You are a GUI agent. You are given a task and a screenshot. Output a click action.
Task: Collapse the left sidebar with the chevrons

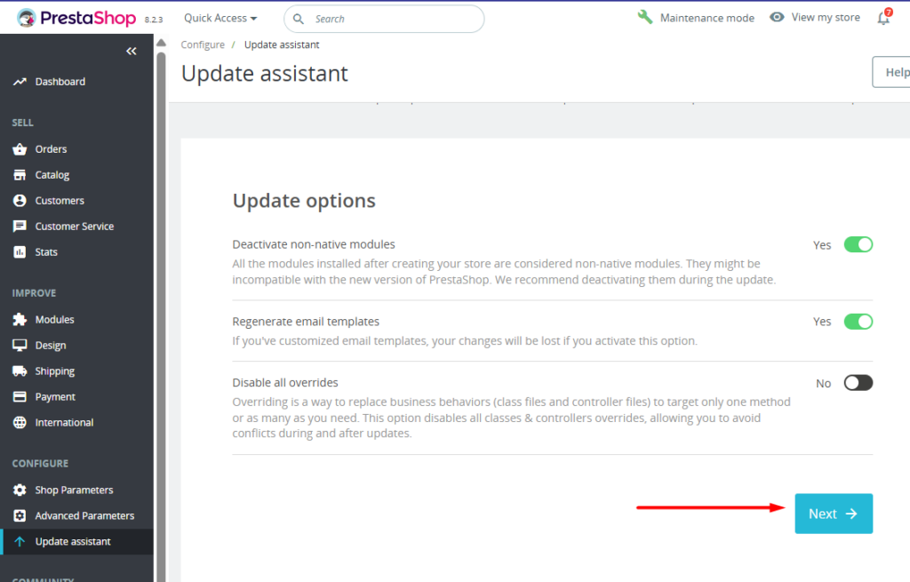[x=131, y=51]
